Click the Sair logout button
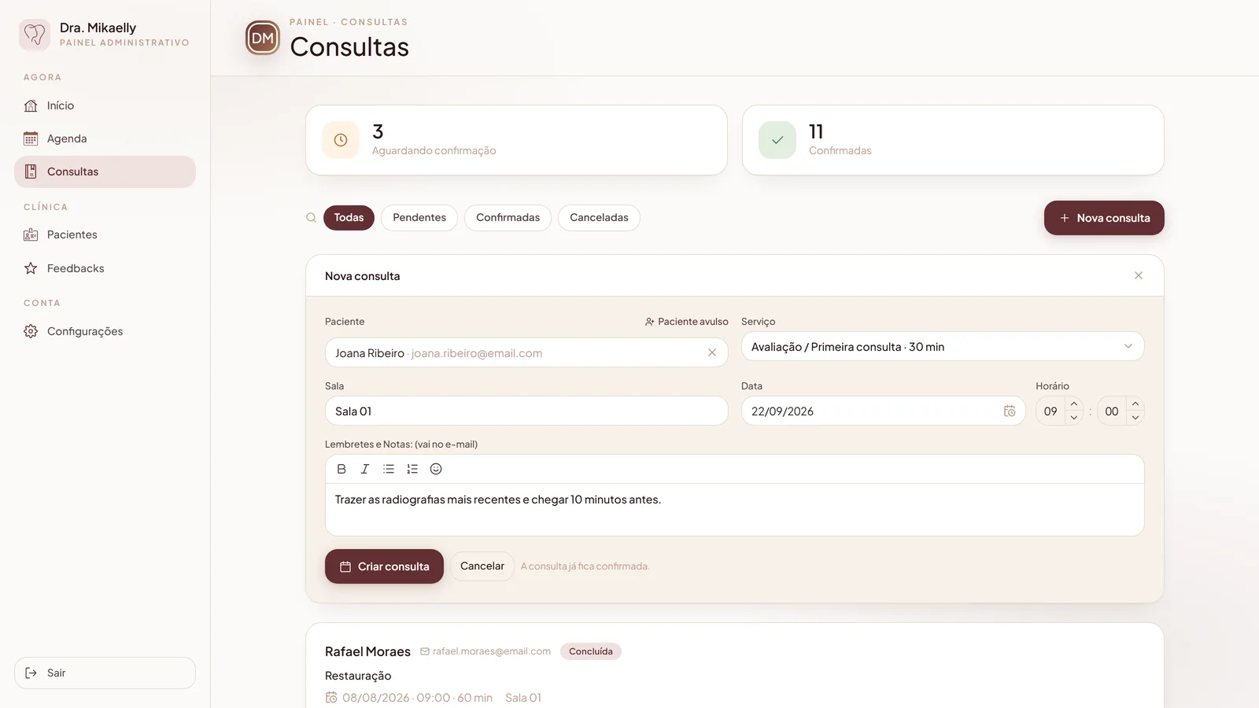The image size is (1259, 708). (105, 673)
